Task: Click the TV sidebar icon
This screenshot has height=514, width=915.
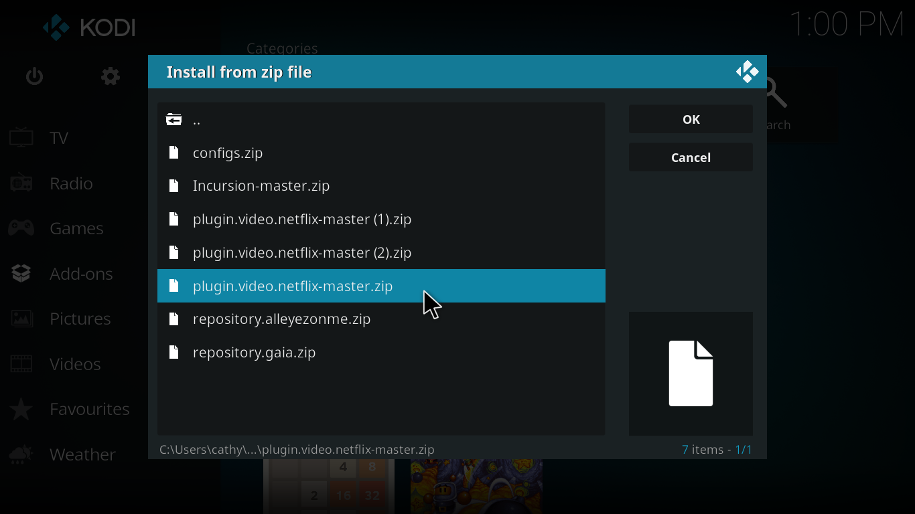Action: point(21,138)
